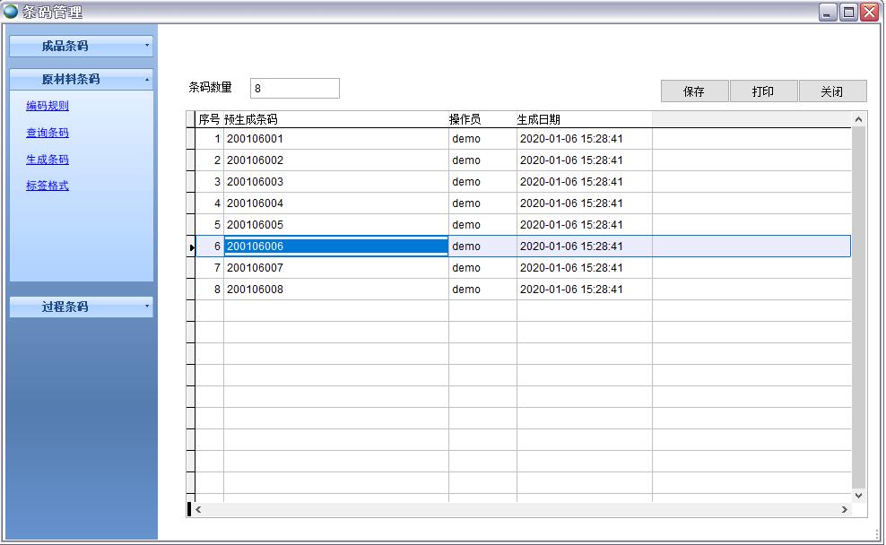Click the 生成条码 link
886x545 pixels.
click(x=48, y=160)
